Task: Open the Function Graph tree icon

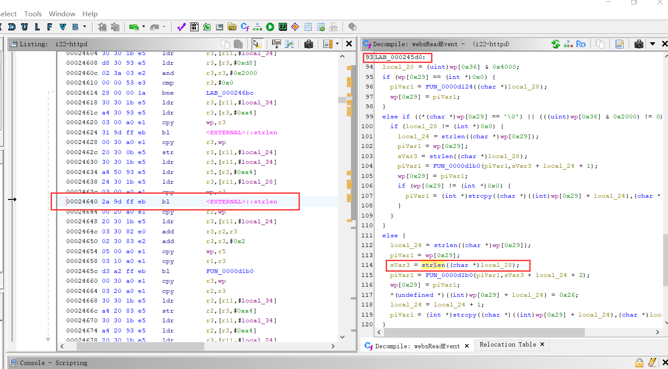Action: (258, 27)
